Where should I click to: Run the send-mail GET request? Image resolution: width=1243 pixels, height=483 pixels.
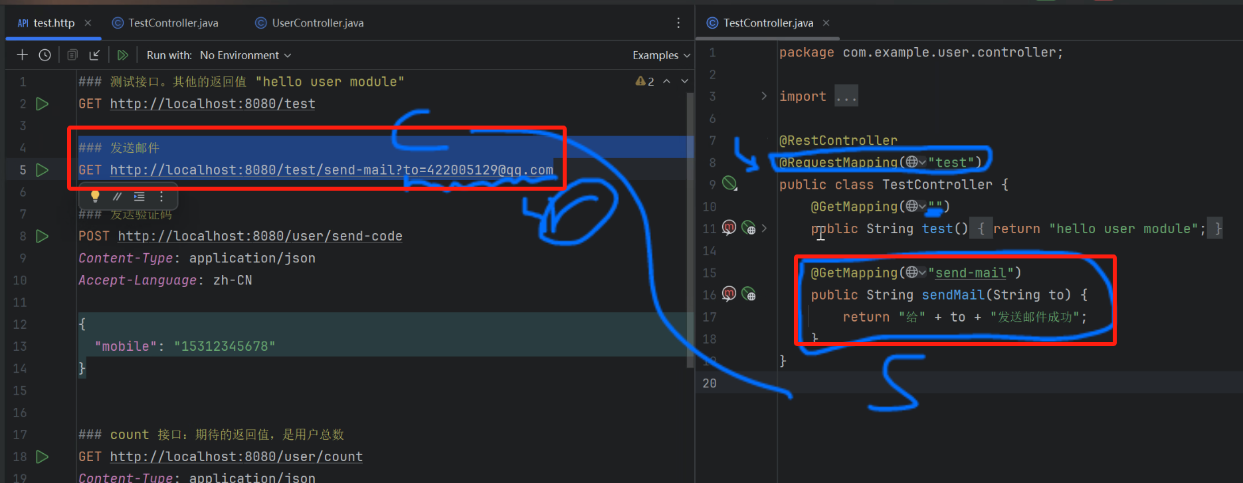point(42,170)
